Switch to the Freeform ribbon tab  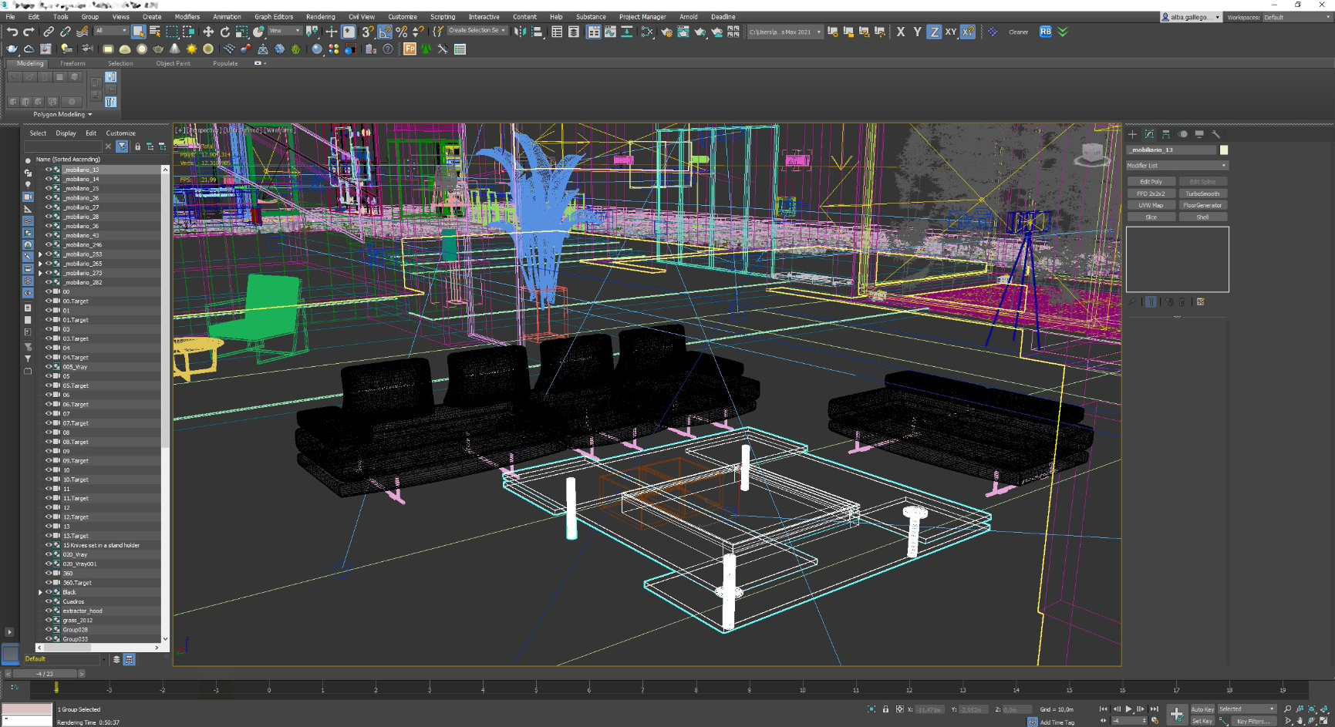pyautogui.click(x=72, y=63)
